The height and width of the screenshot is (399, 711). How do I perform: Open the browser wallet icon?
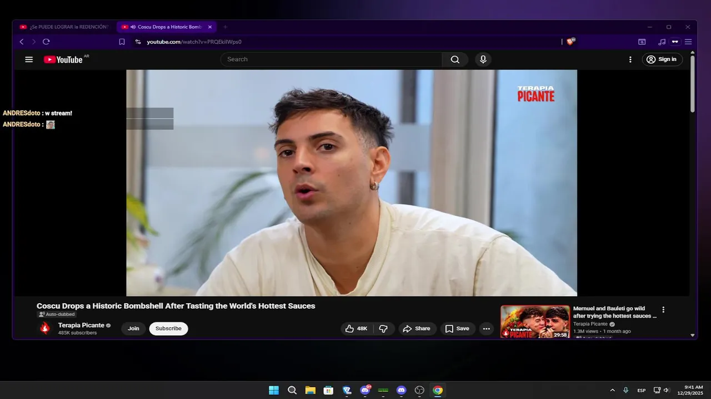click(x=675, y=42)
